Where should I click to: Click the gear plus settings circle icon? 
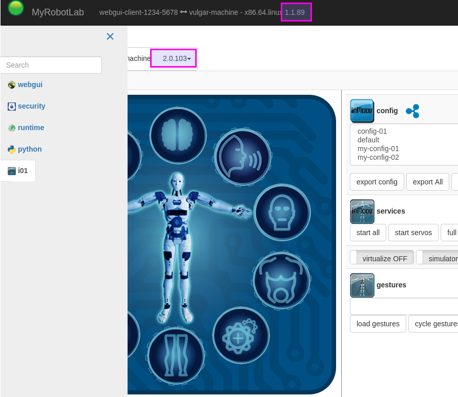(241, 336)
